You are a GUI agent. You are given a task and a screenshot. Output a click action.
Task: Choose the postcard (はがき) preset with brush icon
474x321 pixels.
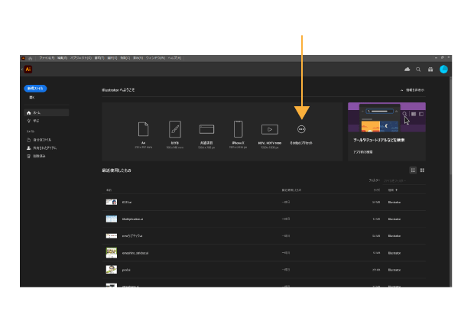click(x=175, y=129)
